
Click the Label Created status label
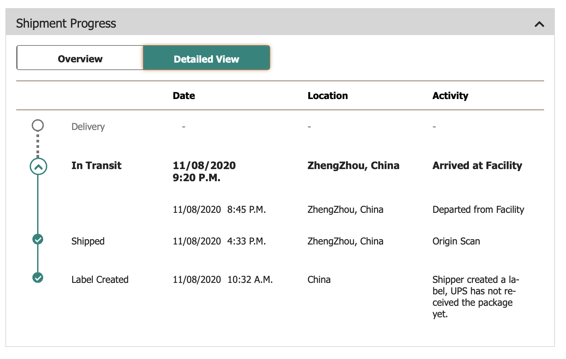pos(100,280)
